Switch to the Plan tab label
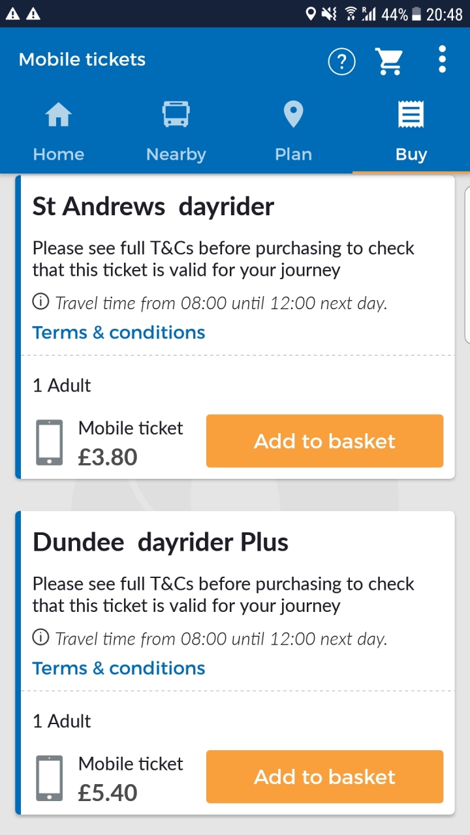470x835 pixels. (293, 155)
